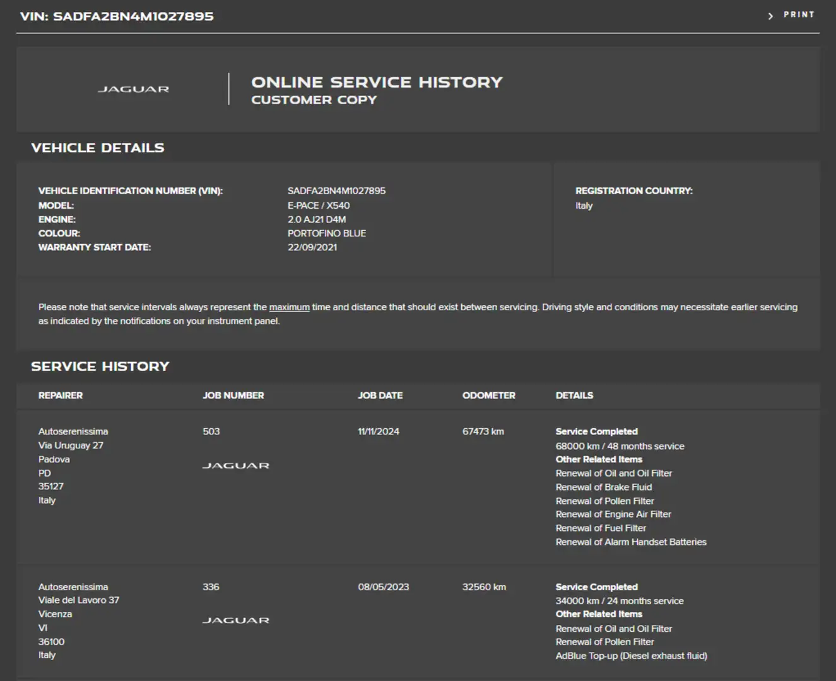Viewport: 836px width, 681px height.
Task: Click the Repairer column header
Action: click(x=61, y=395)
